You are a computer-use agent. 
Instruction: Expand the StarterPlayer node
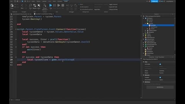tap(144, 53)
